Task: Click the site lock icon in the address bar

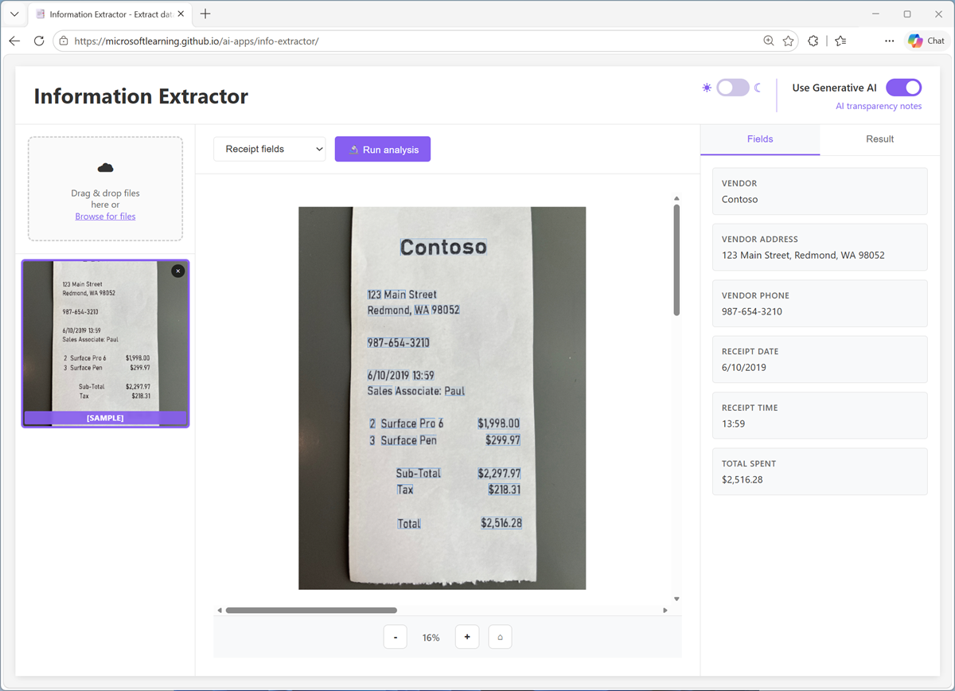Action: tap(64, 41)
